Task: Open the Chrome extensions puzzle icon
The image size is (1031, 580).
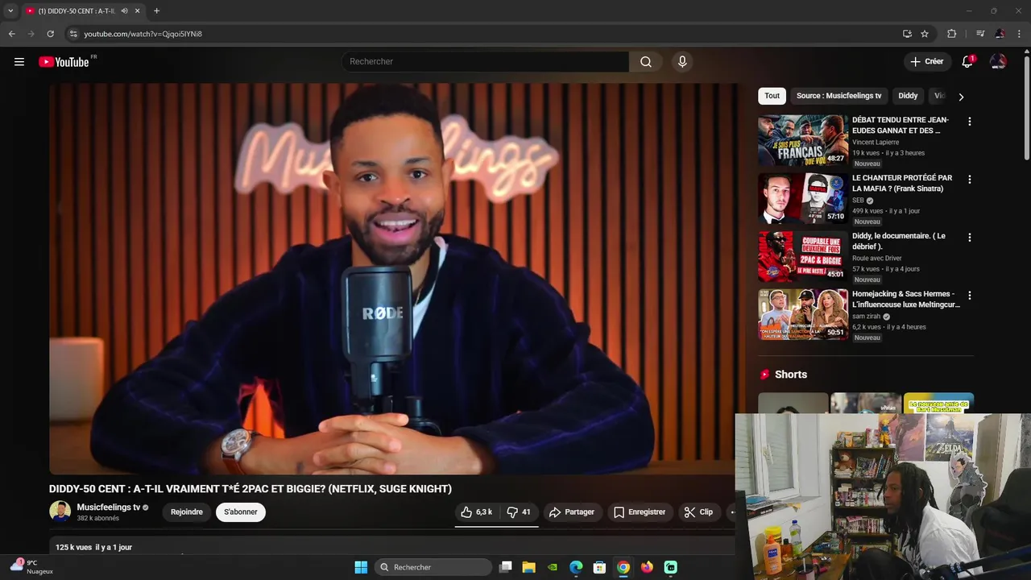Action: point(951,34)
